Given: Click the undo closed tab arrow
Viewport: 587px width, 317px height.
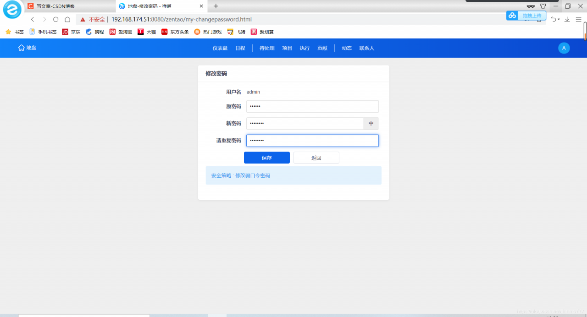Looking at the screenshot, I should tap(554, 19).
